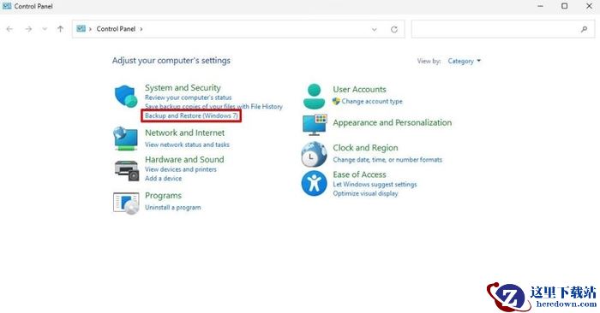Click the Clock and Region globe icon

pos(315,154)
